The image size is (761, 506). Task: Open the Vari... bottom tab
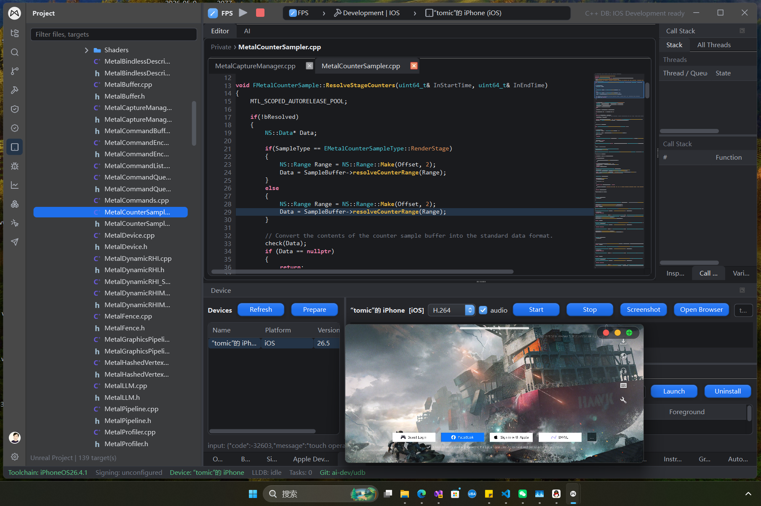[741, 273]
